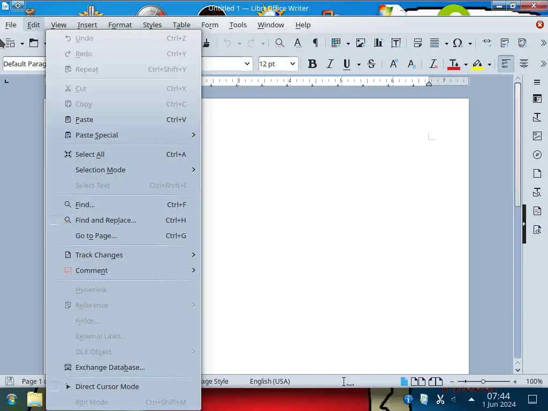
Task: Expand the Selection Mode submenu
Action: point(124,170)
